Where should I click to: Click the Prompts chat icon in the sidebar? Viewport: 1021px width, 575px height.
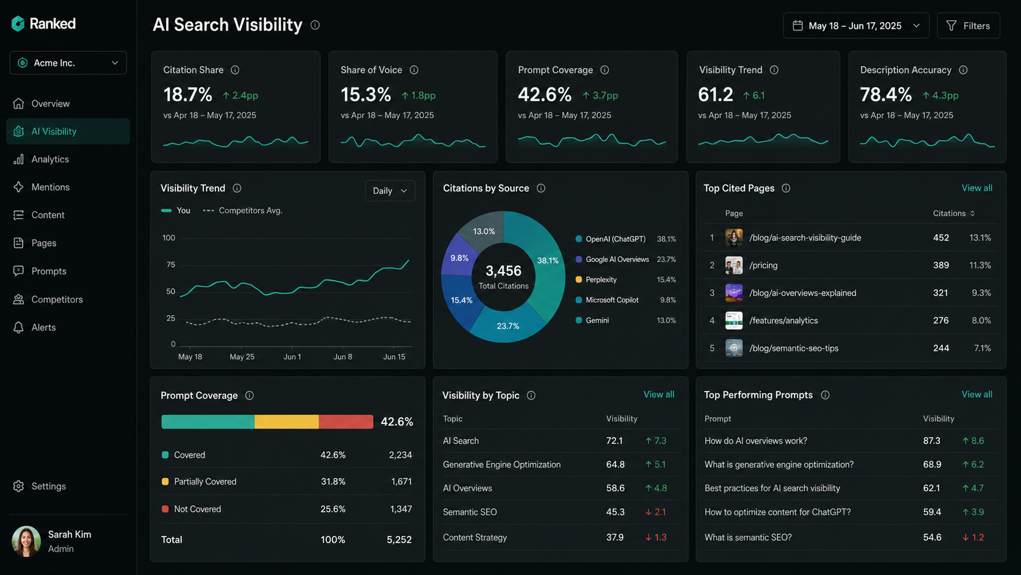coord(19,271)
